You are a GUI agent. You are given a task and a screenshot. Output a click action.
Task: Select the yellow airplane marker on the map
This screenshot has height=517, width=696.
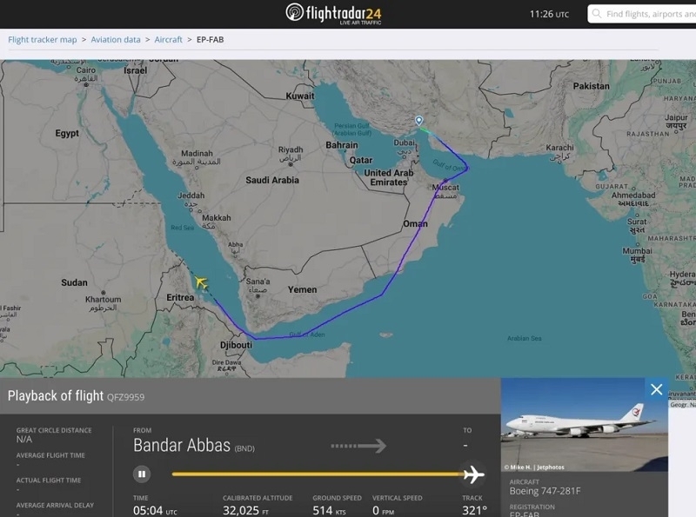(202, 282)
